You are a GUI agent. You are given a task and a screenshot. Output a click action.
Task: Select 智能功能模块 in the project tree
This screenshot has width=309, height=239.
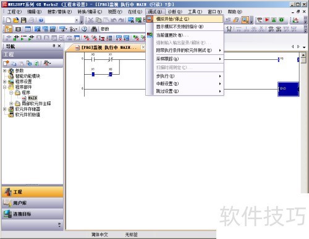28,76
